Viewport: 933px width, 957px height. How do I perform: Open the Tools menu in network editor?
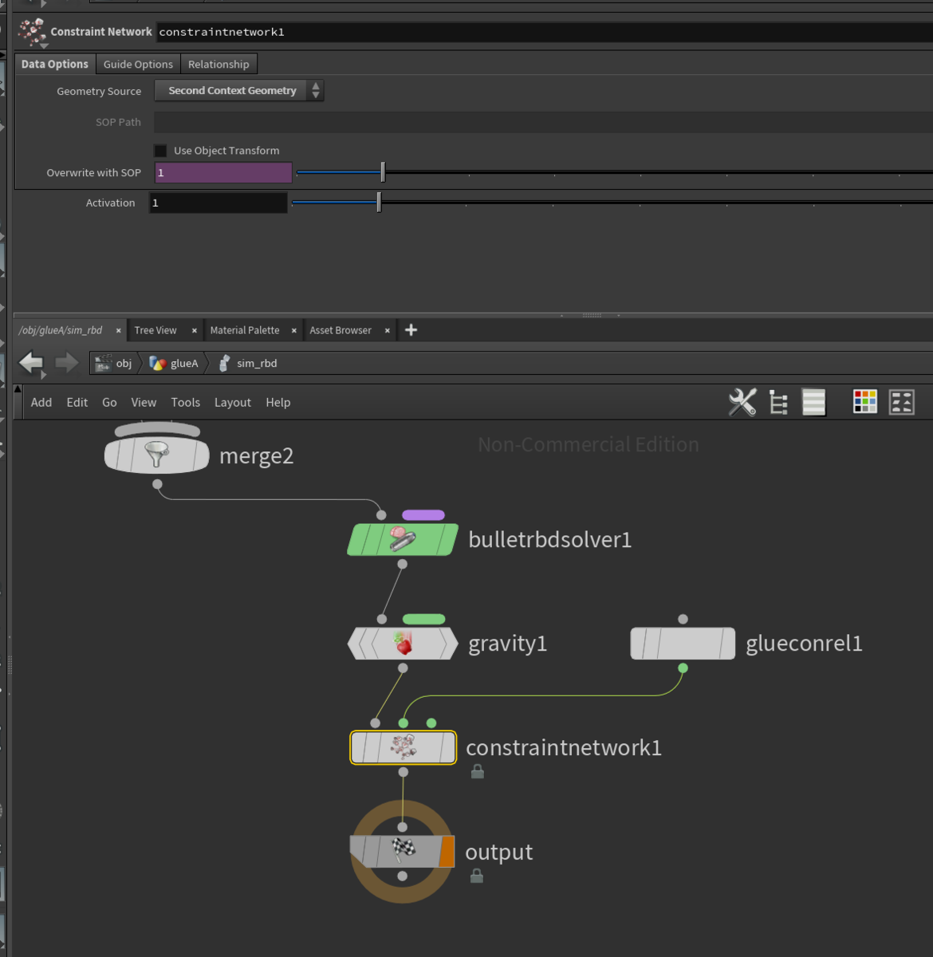(186, 403)
